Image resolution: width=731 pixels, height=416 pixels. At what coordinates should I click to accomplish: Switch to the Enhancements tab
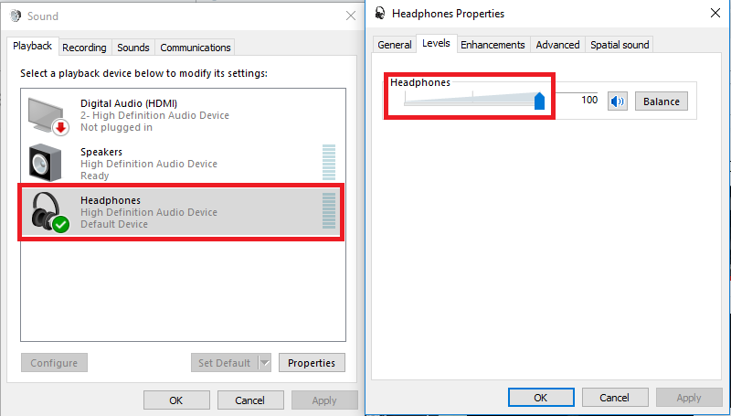pos(493,45)
